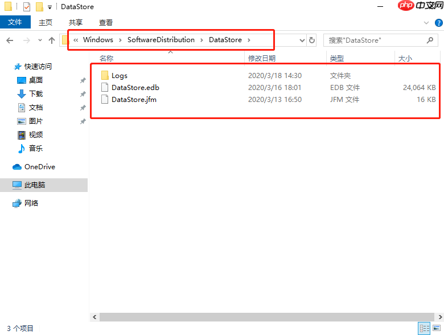Open 快速访问 in navigation pane

[38, 66]
